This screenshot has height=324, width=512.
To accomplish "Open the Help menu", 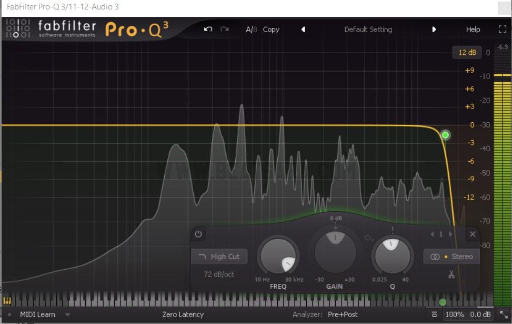I will click(473, 30).
